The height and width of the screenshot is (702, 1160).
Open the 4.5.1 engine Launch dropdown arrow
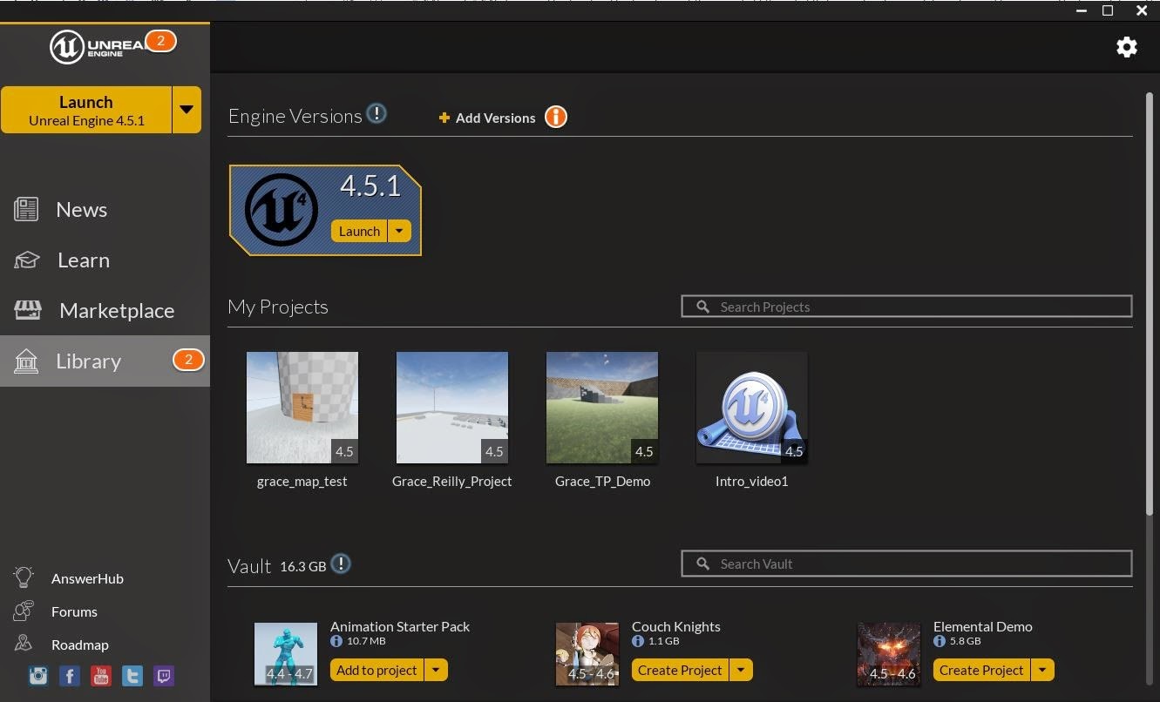(x=398, y=231)
